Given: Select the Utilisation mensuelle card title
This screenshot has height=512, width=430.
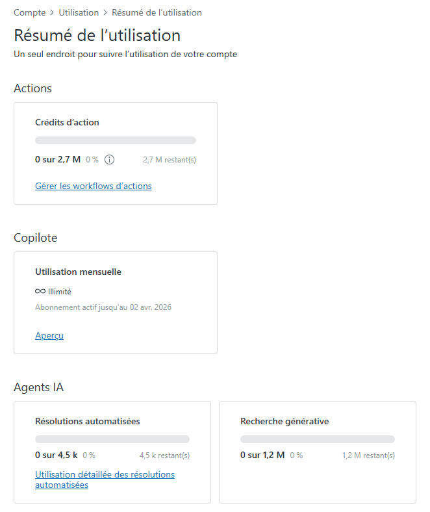Looking at the screenshot, I should point(78,272).
